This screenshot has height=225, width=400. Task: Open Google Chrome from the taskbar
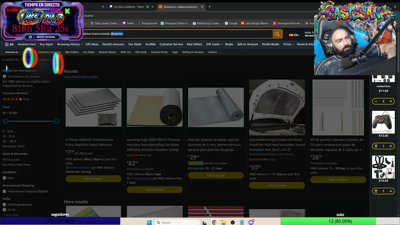click(214, 222)
